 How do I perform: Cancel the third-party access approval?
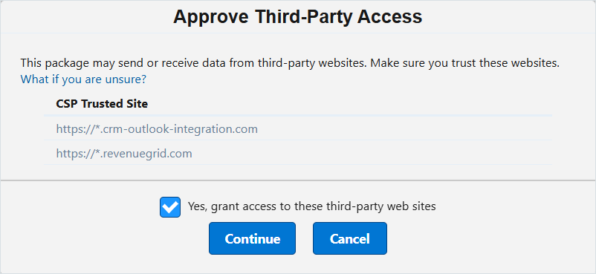[x=350, y=238]
